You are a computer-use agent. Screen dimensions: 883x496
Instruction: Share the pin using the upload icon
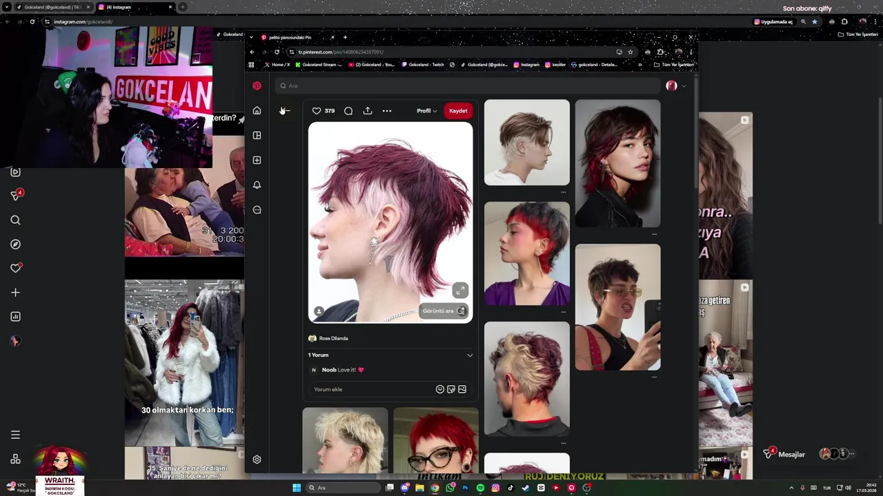pos(368,111)
